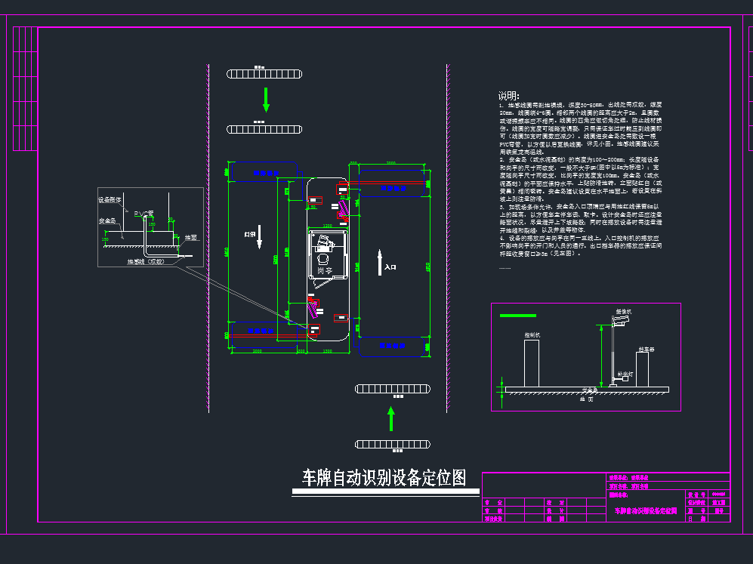Click the green downward arrow at top

[x=266, y=99]
